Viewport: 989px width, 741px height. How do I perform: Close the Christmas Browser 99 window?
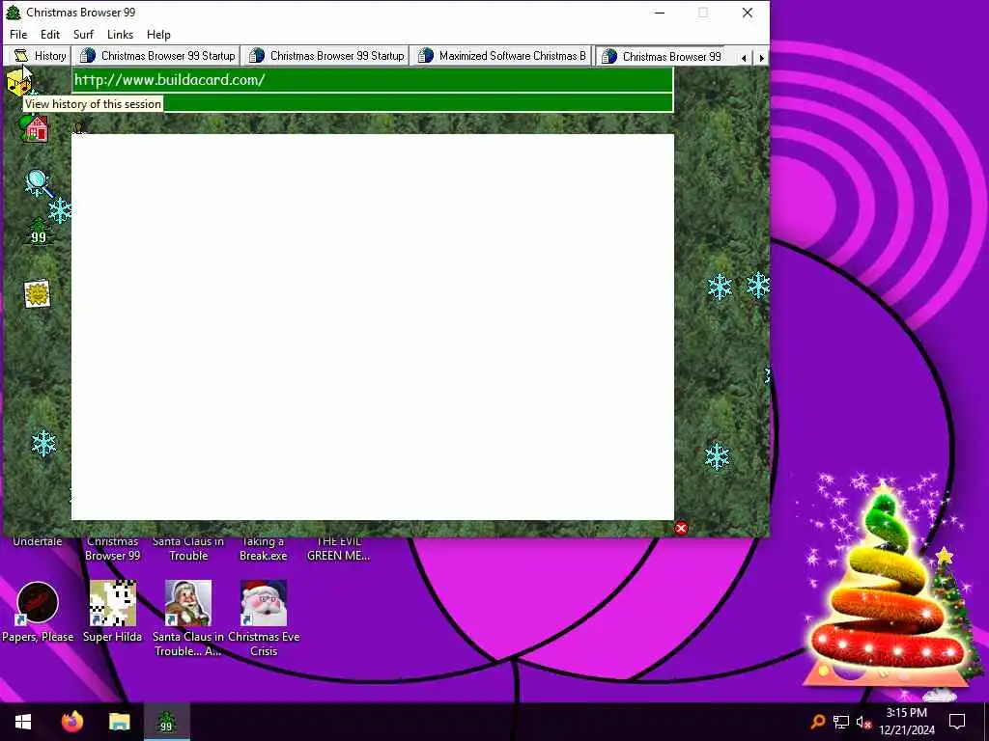pyautogui.click(x=748, y=13)
